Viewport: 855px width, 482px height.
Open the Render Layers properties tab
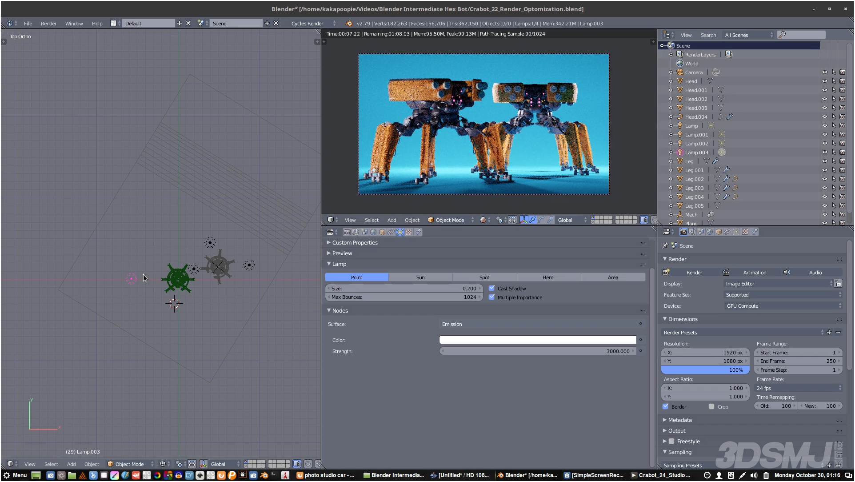(692, 232)
